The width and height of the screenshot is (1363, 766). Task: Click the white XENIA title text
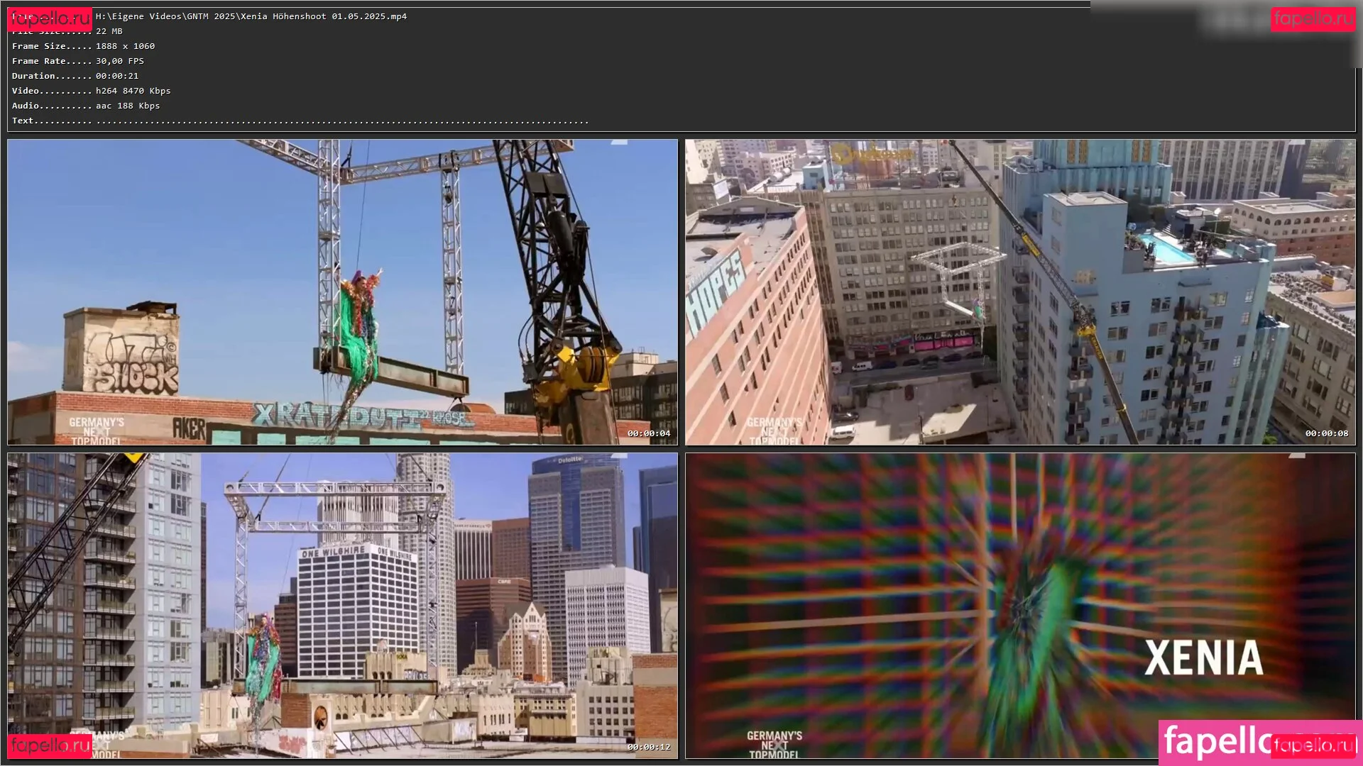[1203, 657]
